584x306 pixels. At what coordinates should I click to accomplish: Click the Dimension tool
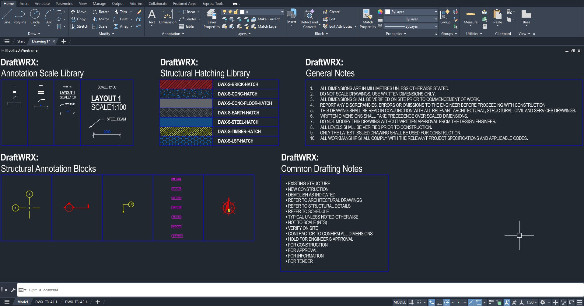pos(168,17)
